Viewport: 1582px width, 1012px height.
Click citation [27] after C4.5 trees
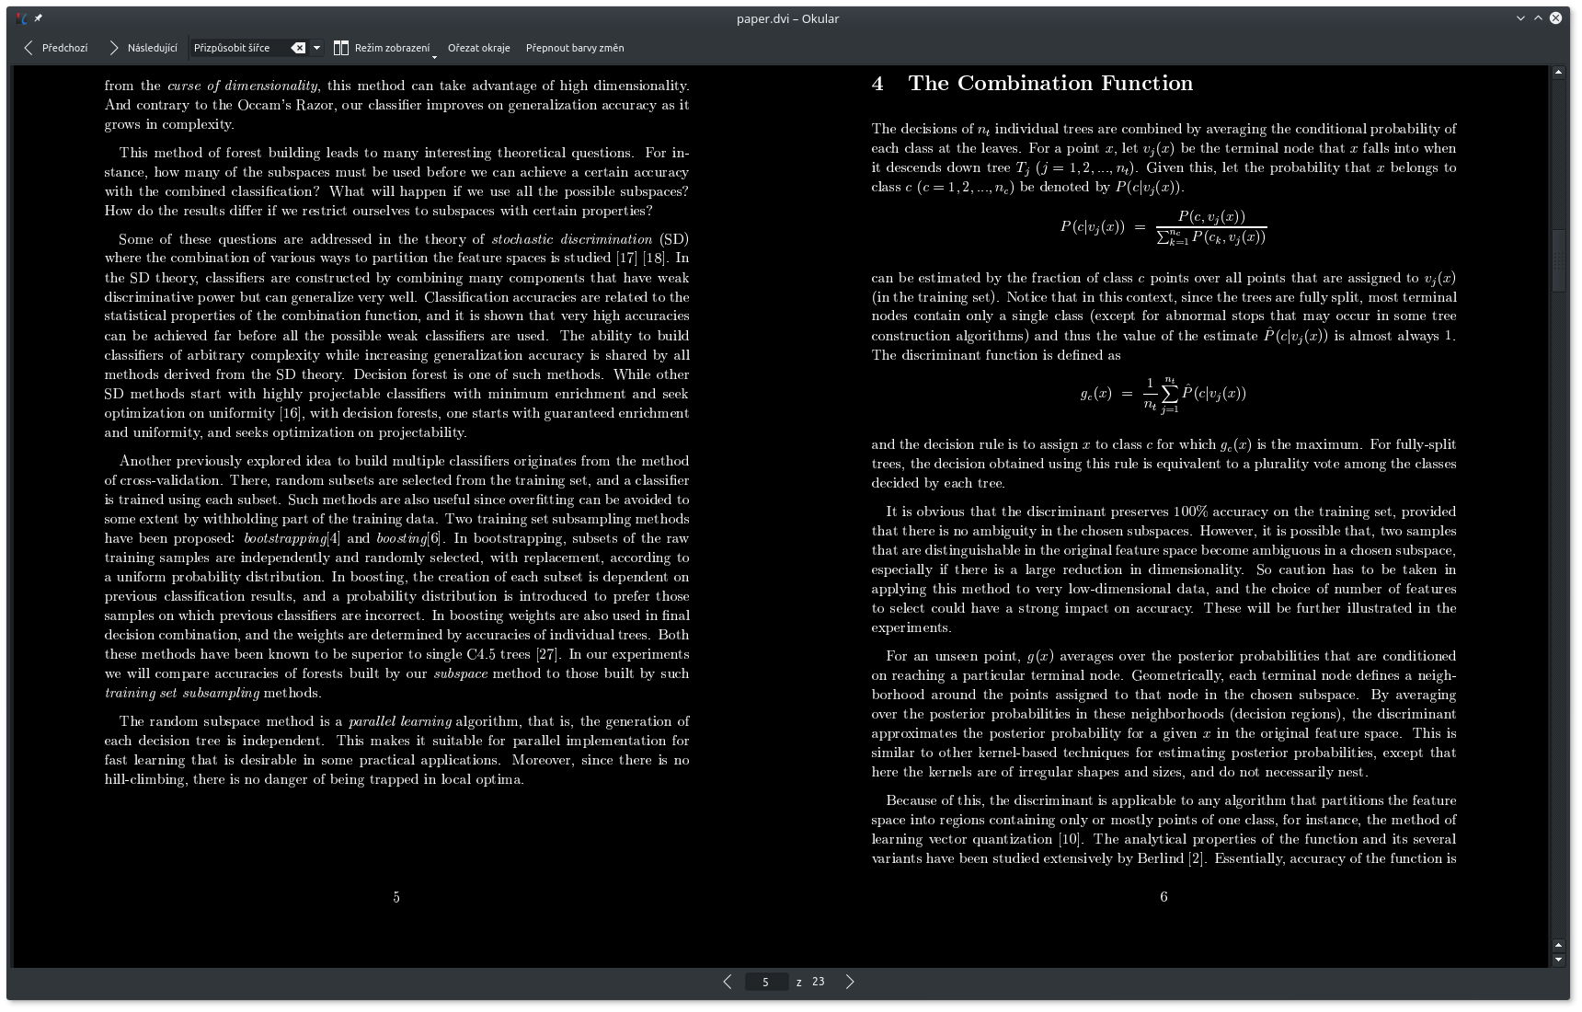click(547, 654)
